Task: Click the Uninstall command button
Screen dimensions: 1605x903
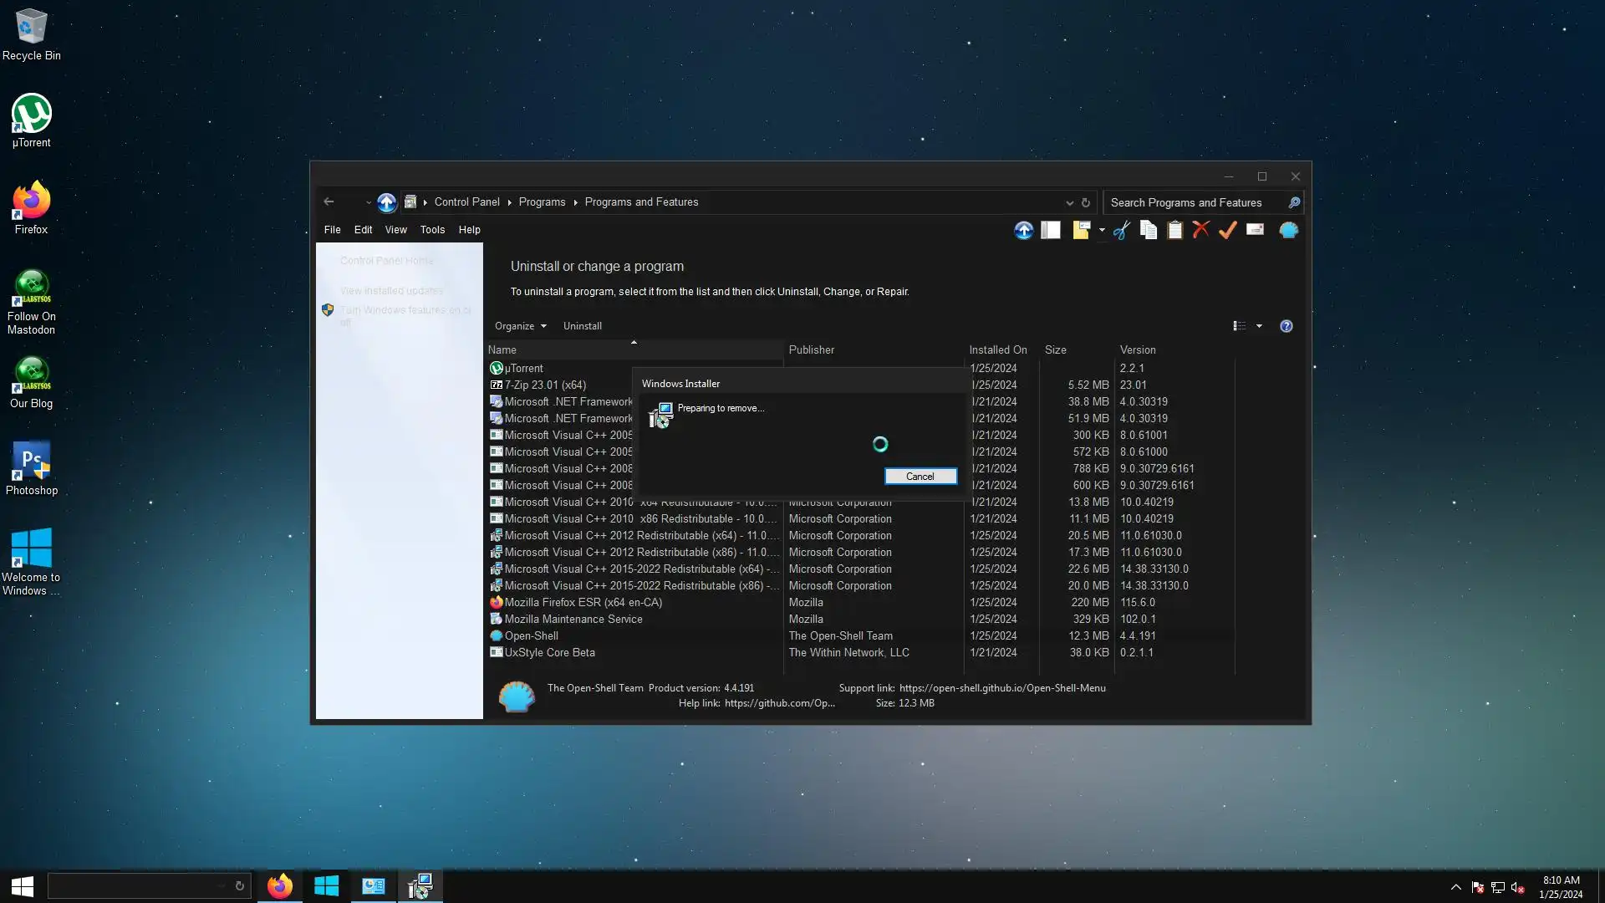Action: (x=582, y=326)
